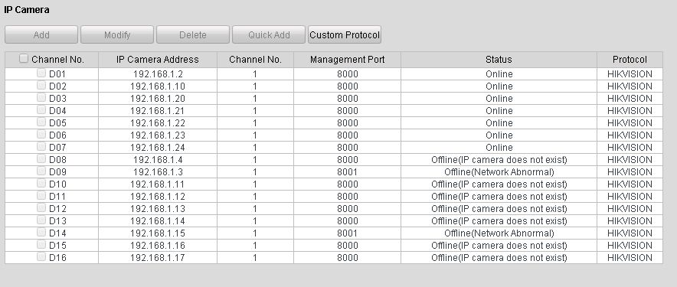The width and height of the screenshot is (677, 287).
Task: Select the 192.168.1.17 address cell
Action: pos(158,258)
